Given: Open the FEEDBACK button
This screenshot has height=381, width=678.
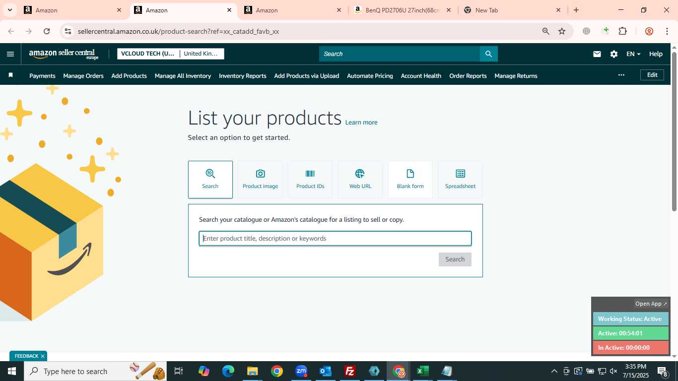Looking at the screenshot, I should [26, 356].
